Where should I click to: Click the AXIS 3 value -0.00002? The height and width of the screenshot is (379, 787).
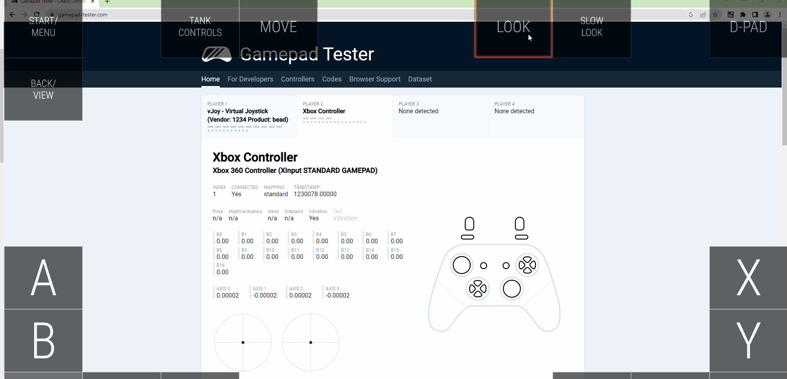(x=337, y=295)
